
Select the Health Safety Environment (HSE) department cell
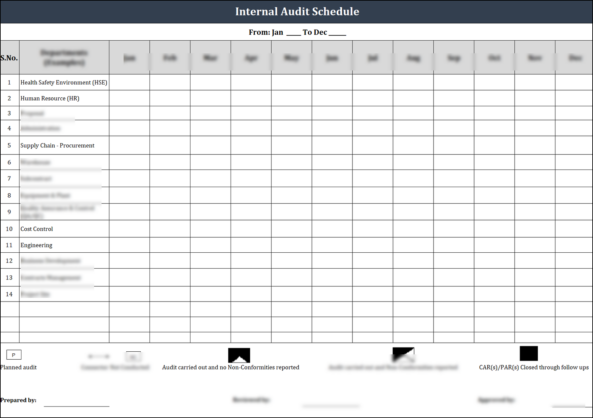64,82
